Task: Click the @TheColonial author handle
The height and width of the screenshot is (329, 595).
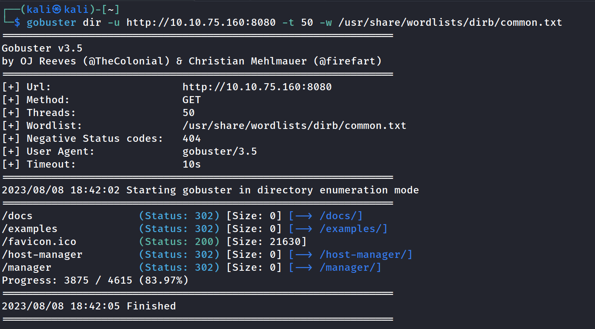Action: (126, 61)
